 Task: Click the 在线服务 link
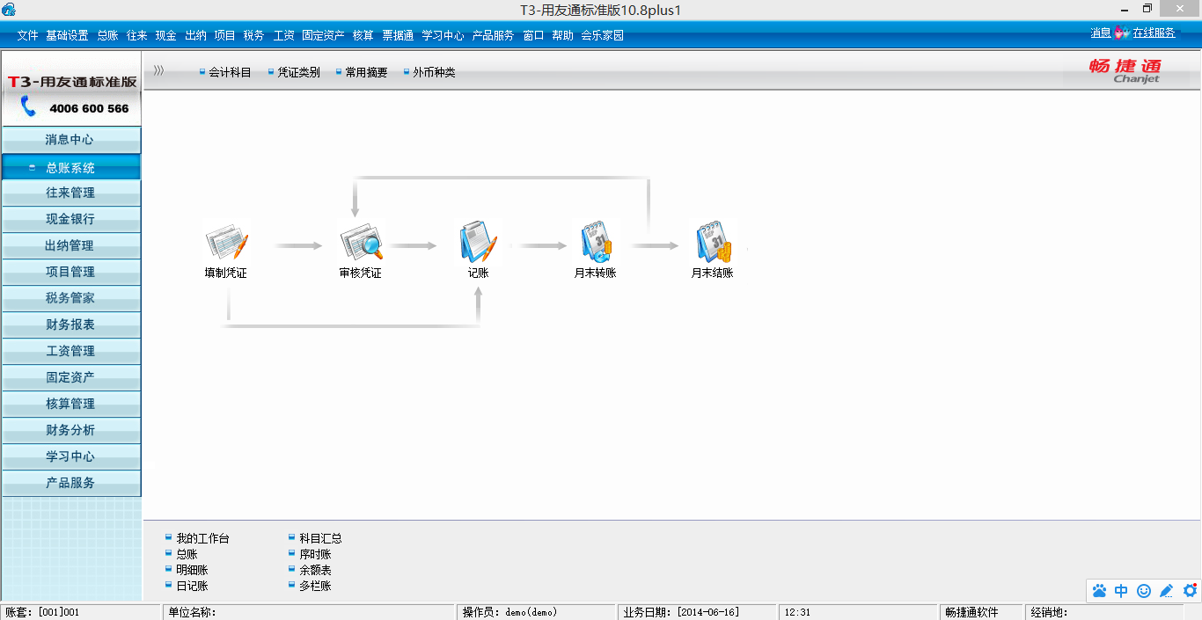[1154, 33]
